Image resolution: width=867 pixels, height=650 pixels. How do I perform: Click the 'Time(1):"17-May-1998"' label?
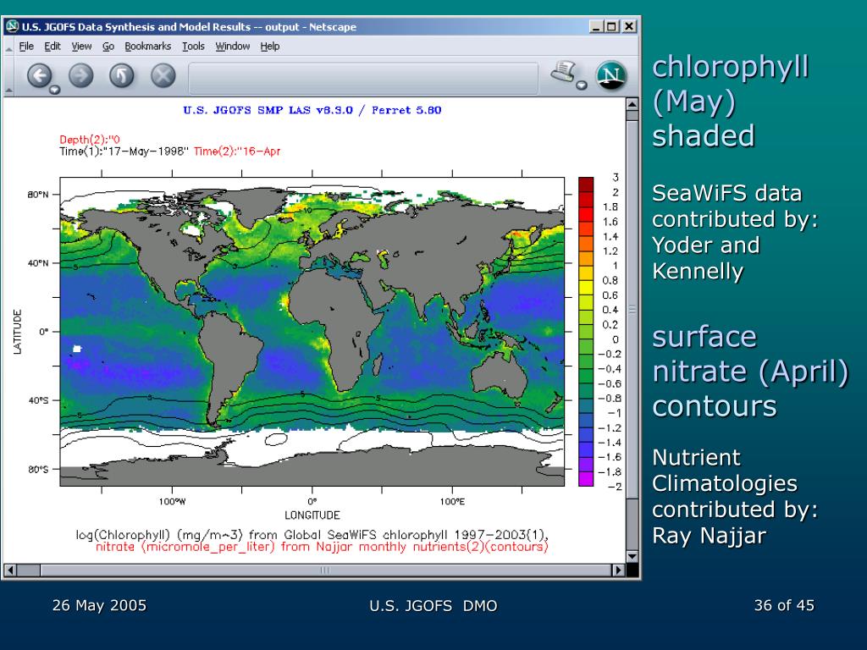(x=124, y=151)
